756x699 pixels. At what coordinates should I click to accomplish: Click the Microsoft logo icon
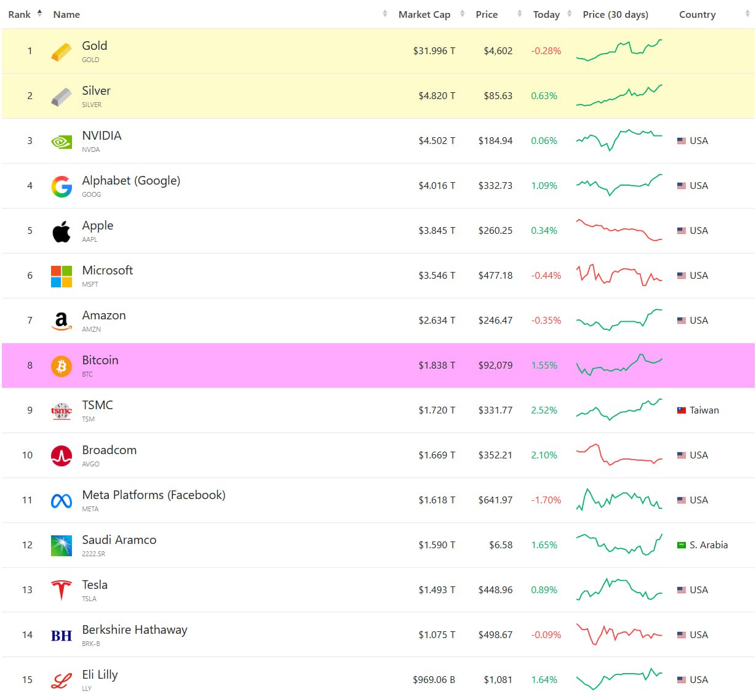61,276
